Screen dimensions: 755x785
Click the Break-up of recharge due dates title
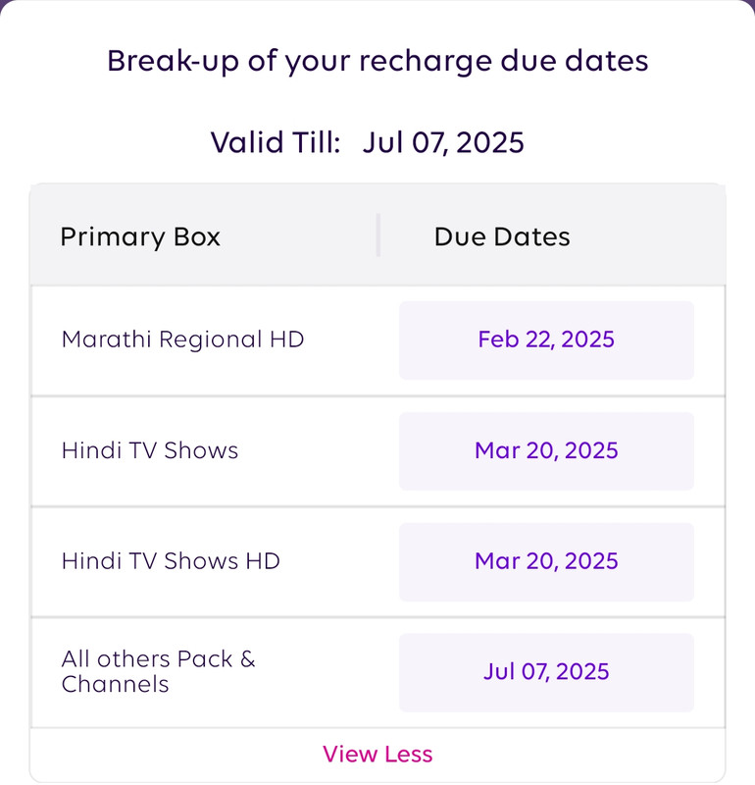click(377, 62)
